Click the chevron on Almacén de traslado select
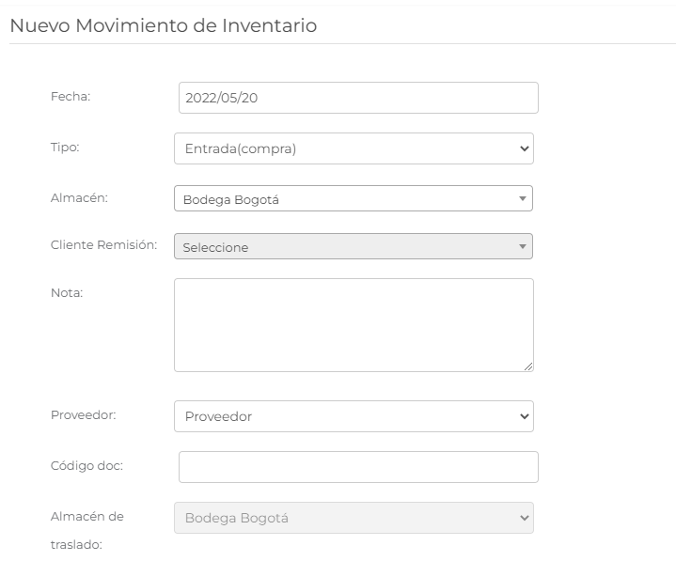The height and width of the screenshot is (561, 676). pos(524,518)
